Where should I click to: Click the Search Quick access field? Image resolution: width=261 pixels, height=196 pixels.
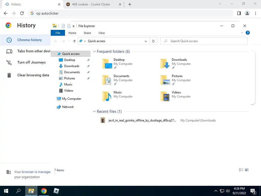[204, 41]
